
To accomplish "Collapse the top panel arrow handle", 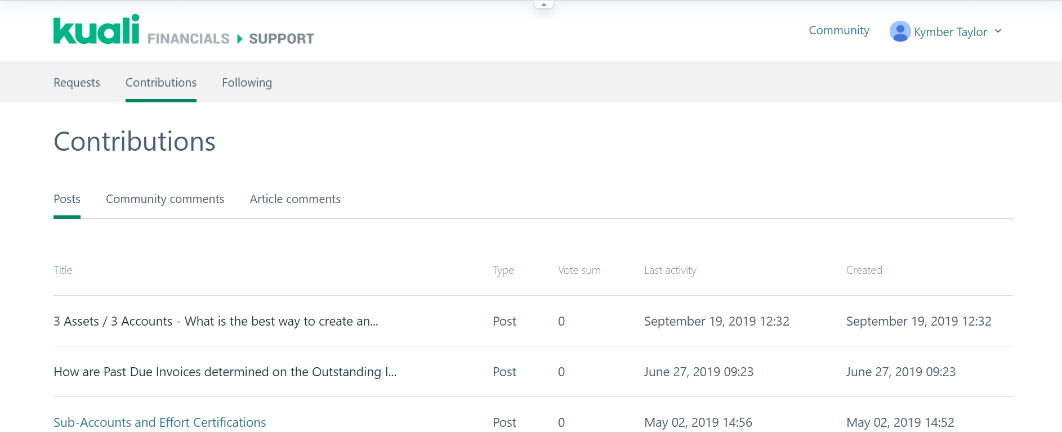I will (x=543, y=4).
